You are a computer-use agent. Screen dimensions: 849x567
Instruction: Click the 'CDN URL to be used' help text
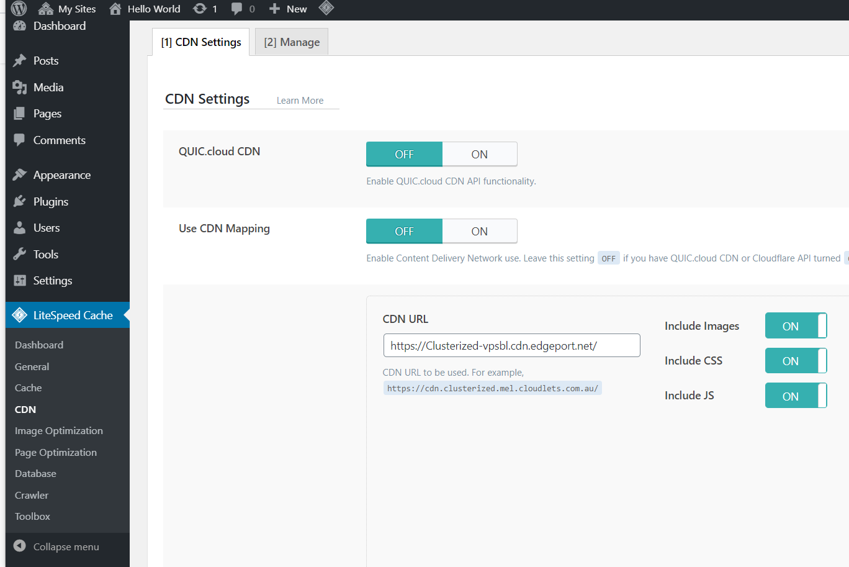453,373
